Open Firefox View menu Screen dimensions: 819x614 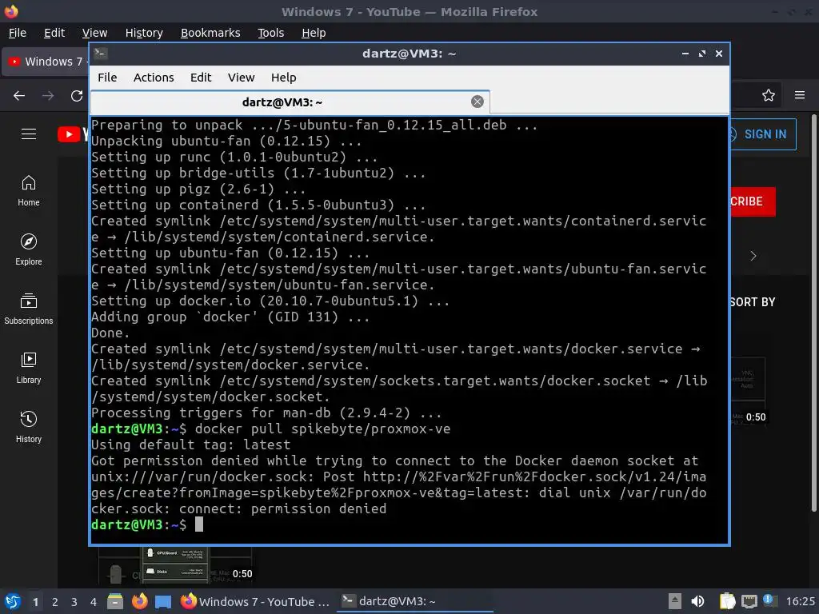point(94,33)
